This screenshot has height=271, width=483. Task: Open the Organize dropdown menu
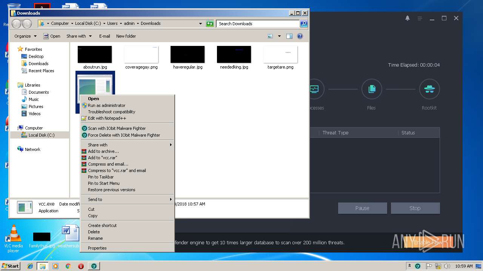coord(25,36)
